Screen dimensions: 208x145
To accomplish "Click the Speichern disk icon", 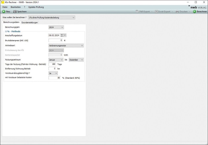I will point(15,12).
